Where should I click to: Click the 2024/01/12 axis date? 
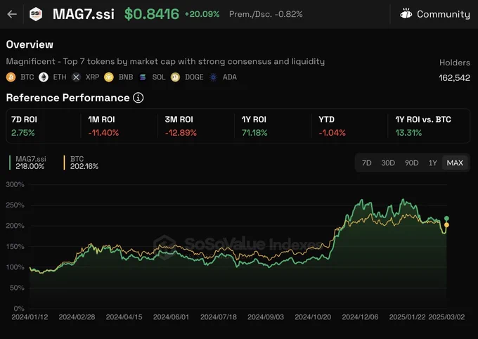coord(30,317)
